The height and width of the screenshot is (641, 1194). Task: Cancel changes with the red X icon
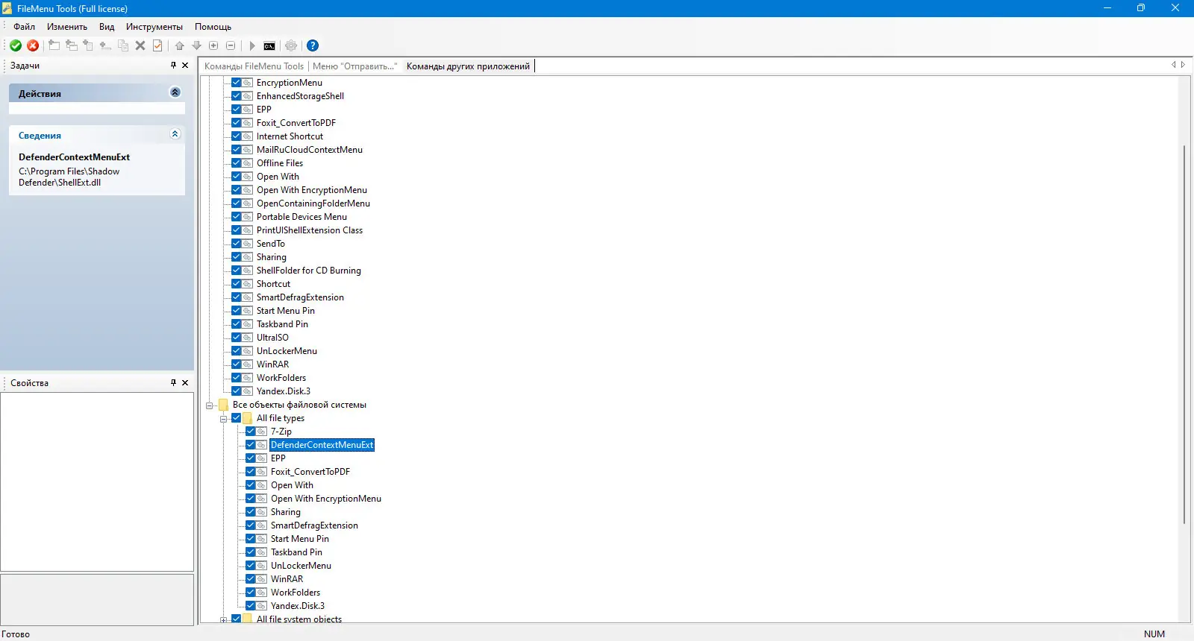(x=33, y=45)
